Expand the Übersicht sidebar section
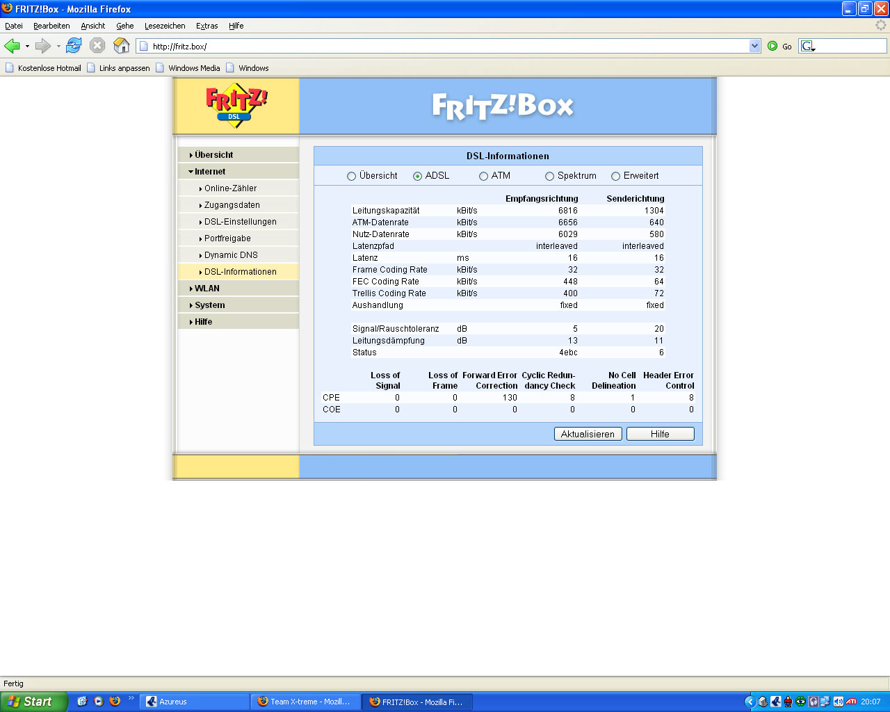 pyautogui.click(x=238, y=155)
